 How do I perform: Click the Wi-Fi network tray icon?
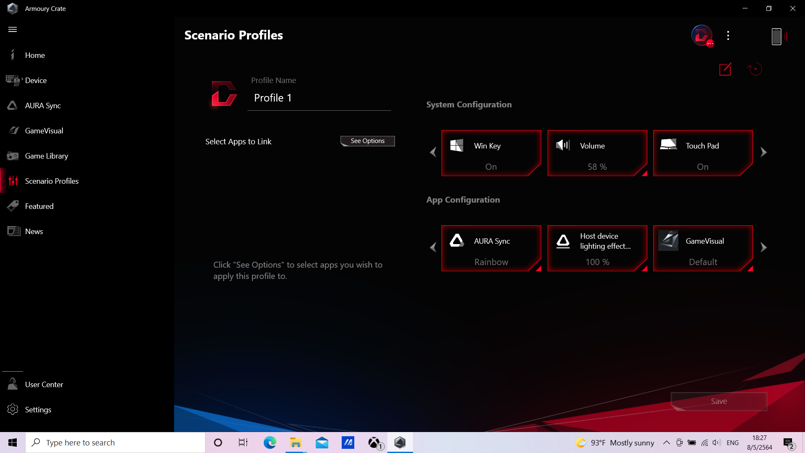click(x=705, y=443)
